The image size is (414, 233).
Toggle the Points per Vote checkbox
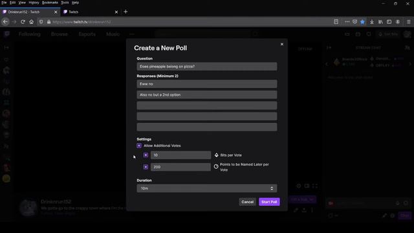point(146,167)
